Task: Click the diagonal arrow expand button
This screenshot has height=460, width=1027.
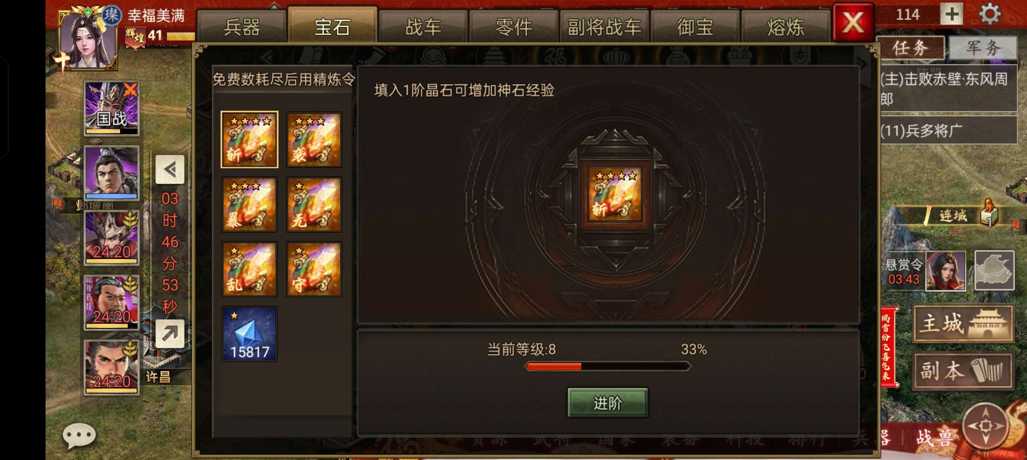Action: 170,334
